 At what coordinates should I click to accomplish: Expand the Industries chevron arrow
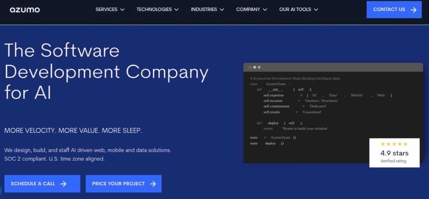click(222, 10)
